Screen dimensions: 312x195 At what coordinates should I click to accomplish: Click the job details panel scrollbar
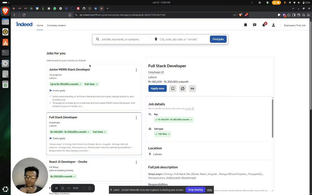272,118
